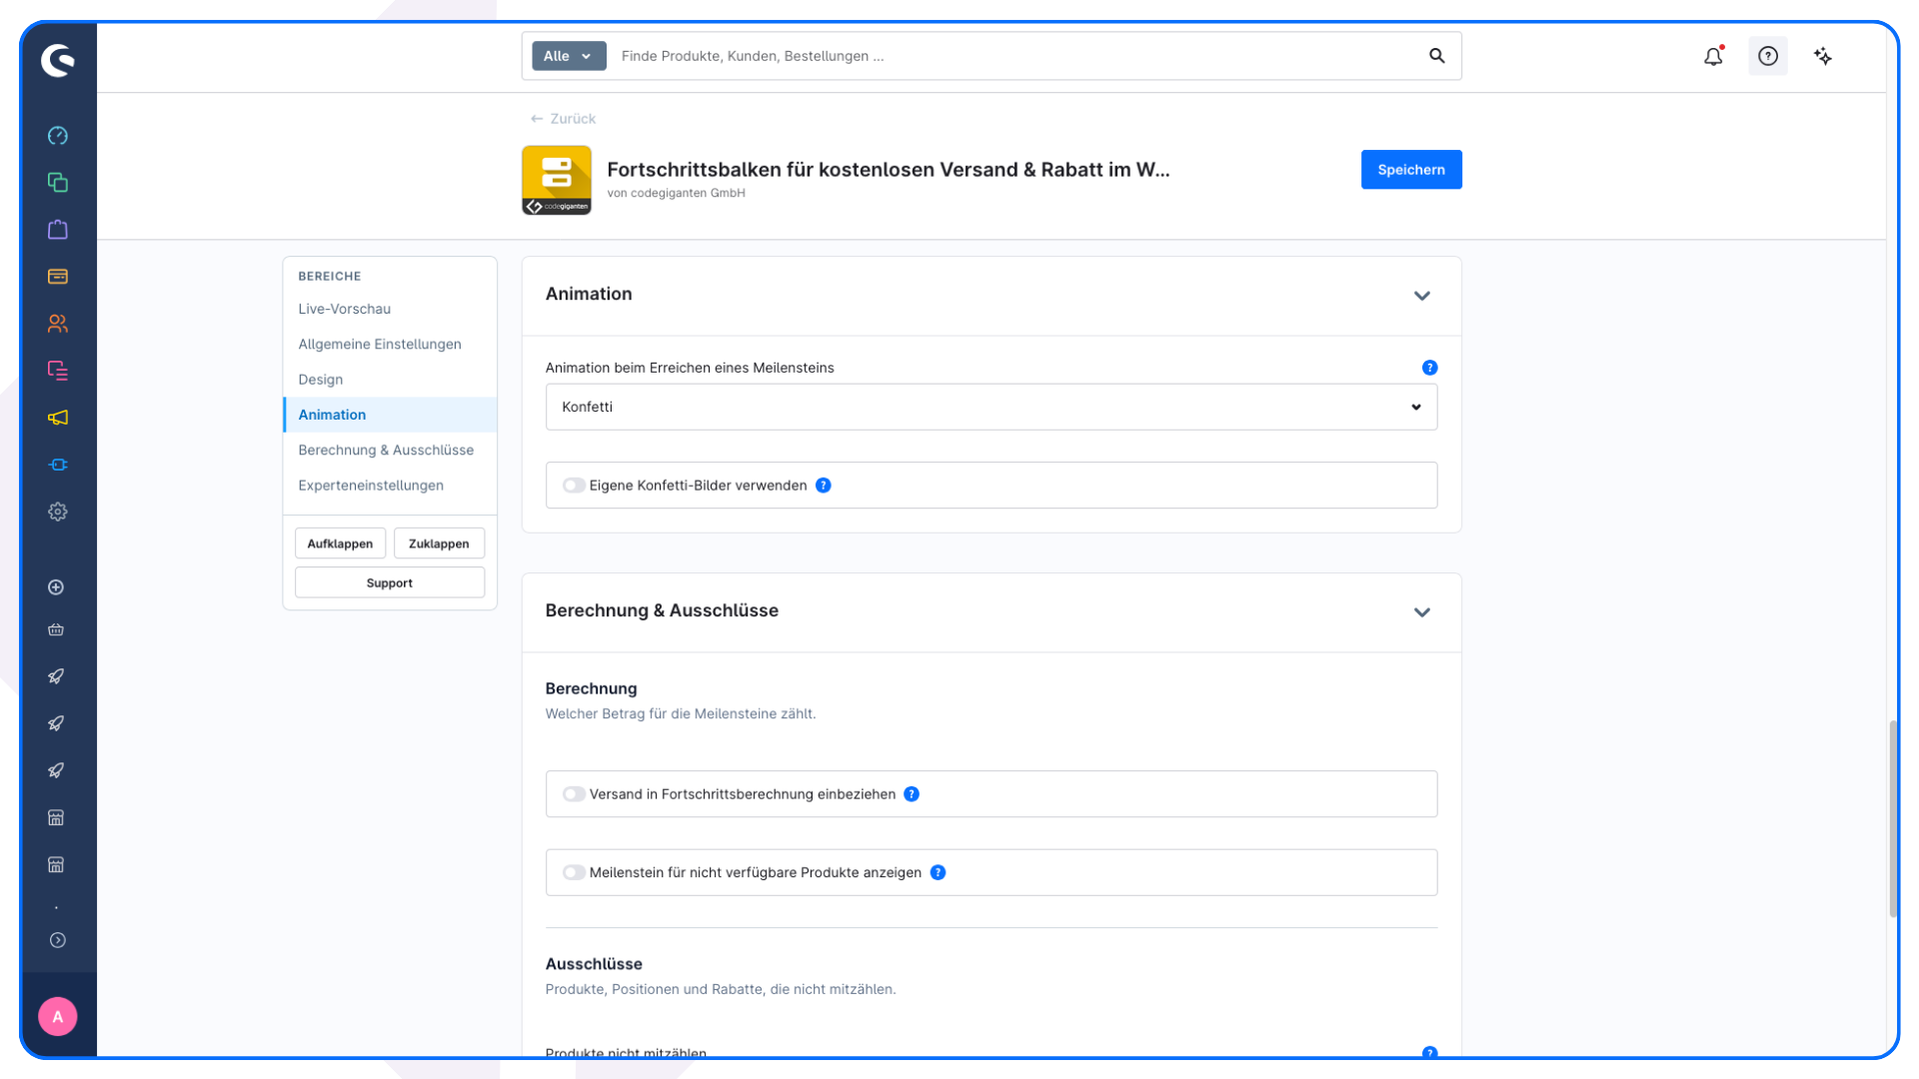Viewport: 1919px width, 1079px height.
Task: Focus the product search input field
Action: pos(1014,56)
